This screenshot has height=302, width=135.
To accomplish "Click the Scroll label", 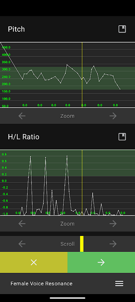I will tap(67, 244).
